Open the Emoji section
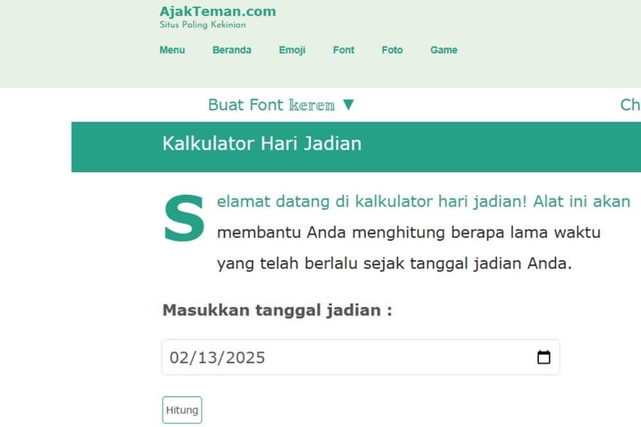 tap(292, 50)
